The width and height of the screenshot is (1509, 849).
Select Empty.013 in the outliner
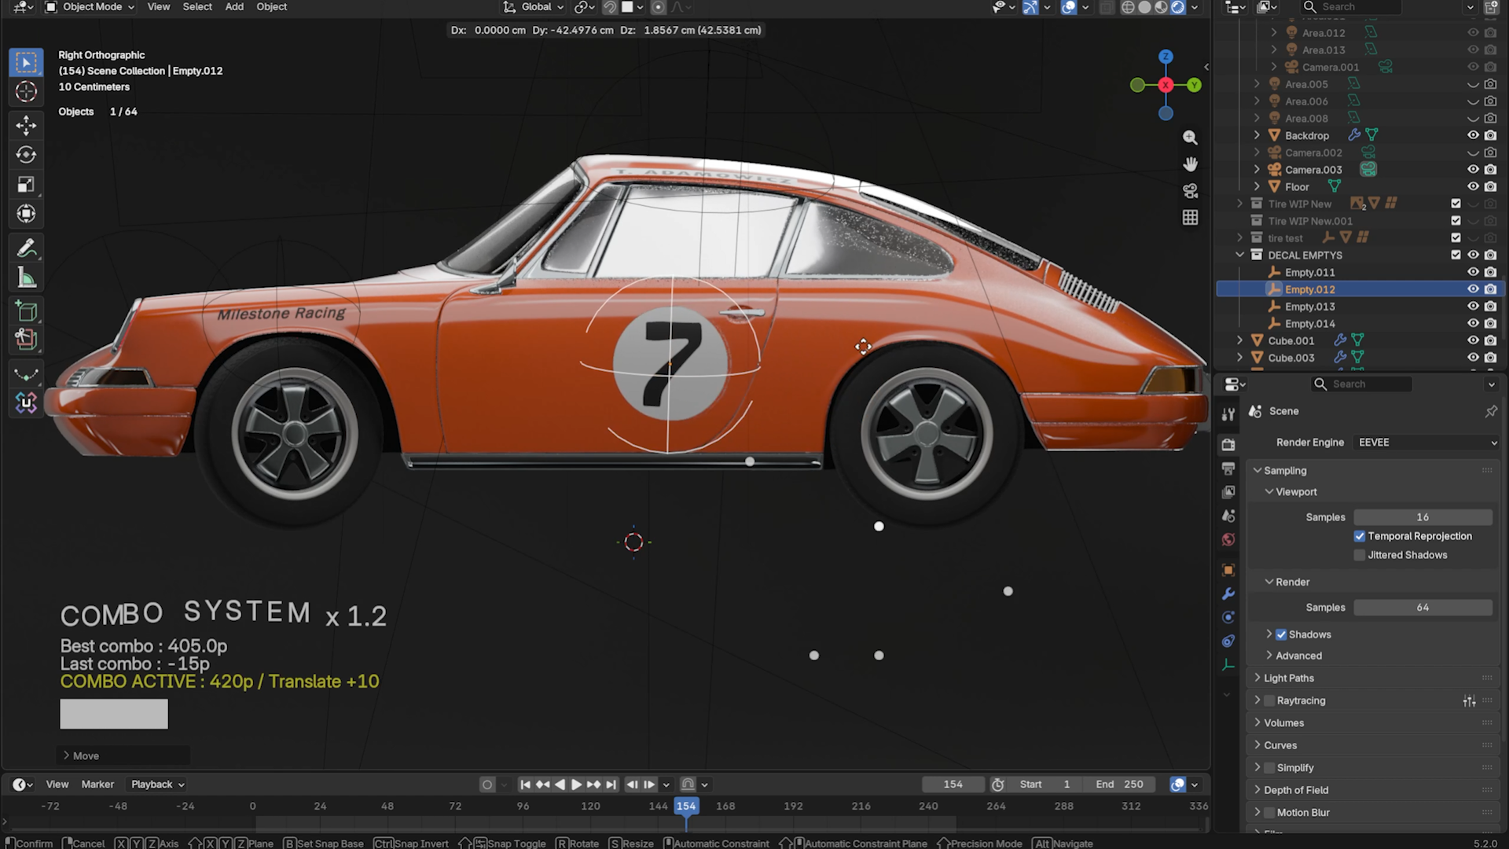(1309, 307)
